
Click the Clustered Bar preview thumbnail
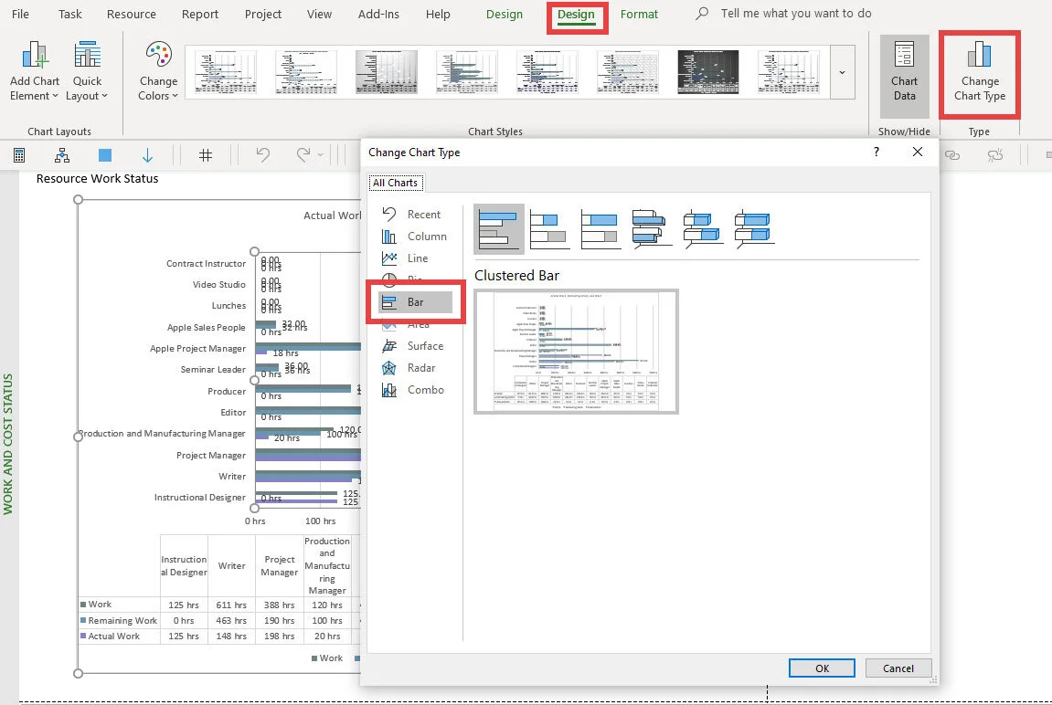(576, 352)
